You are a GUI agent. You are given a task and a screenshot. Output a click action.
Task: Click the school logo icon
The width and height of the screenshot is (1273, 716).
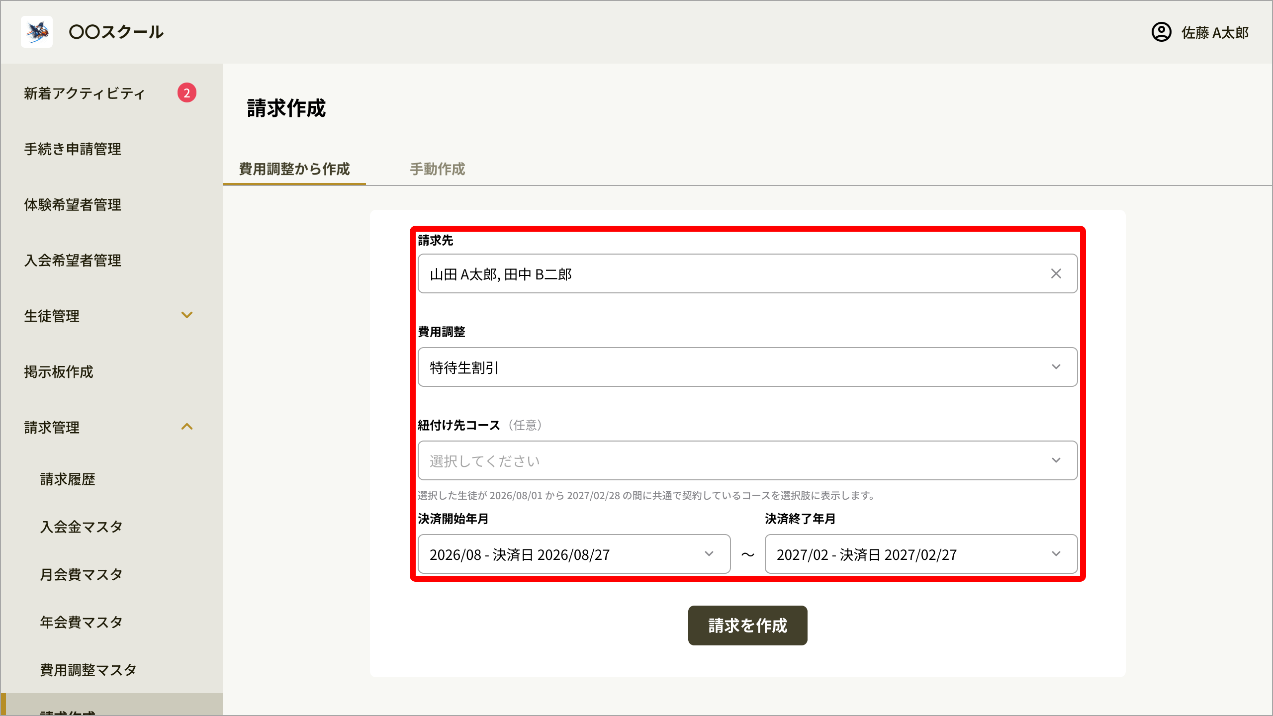37,32
